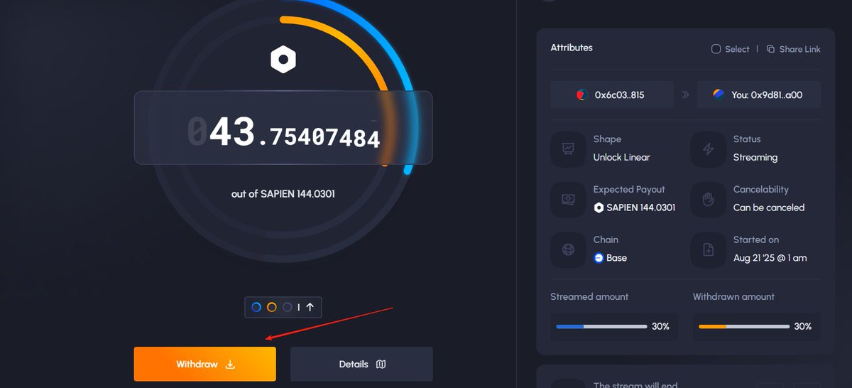
Task: Open recipient address You: 0x9d81..a00
Action: [759, 95]
